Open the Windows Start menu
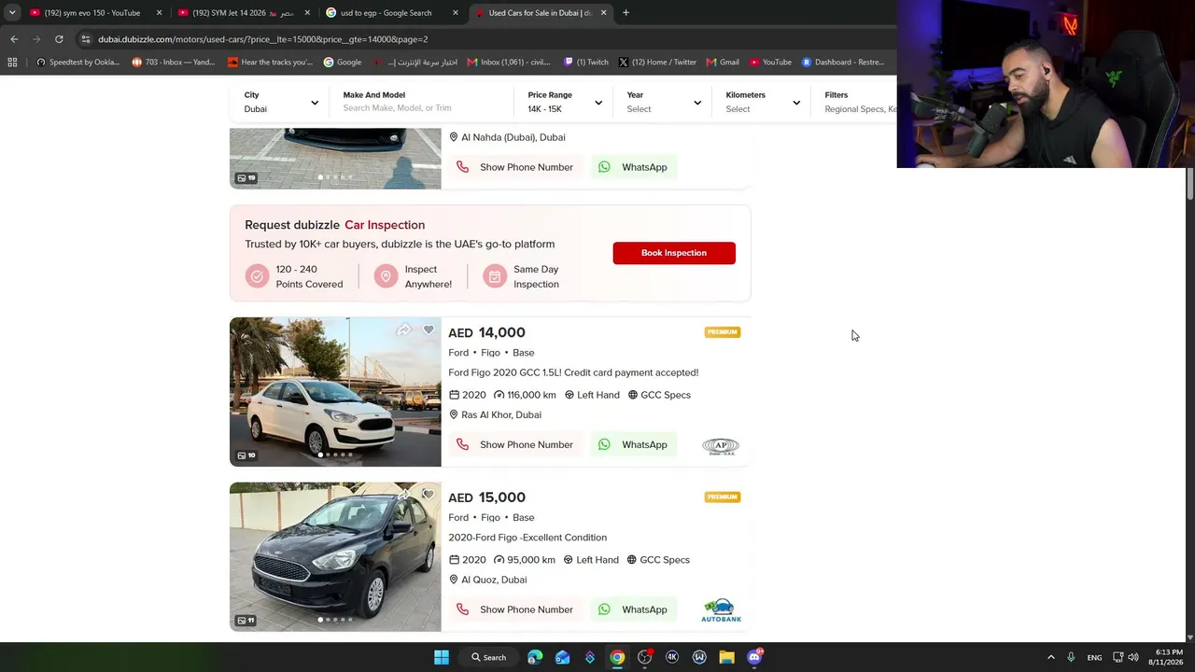This screenshot has height=672, width=1195. pos(442,657)
